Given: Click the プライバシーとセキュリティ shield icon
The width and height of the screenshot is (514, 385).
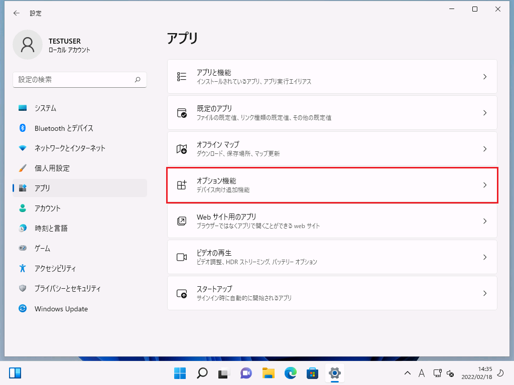Looking at the screenshot, I should click(x=23, y=289).
